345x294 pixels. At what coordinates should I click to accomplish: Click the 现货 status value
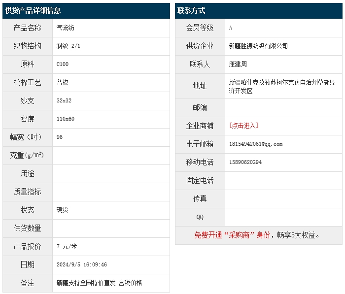(x=63, y=210)
